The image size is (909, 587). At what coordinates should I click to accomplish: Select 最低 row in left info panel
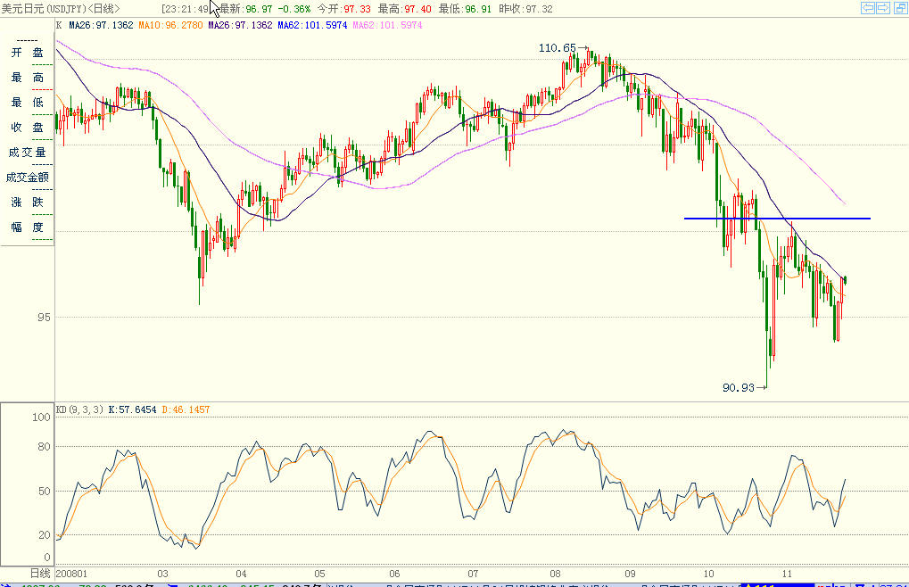(x=28, y=103)
